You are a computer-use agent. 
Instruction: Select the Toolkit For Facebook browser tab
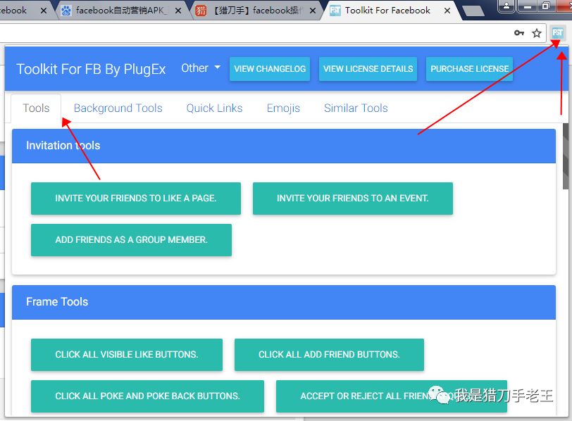pyautogui.click(x=389, y=11)
